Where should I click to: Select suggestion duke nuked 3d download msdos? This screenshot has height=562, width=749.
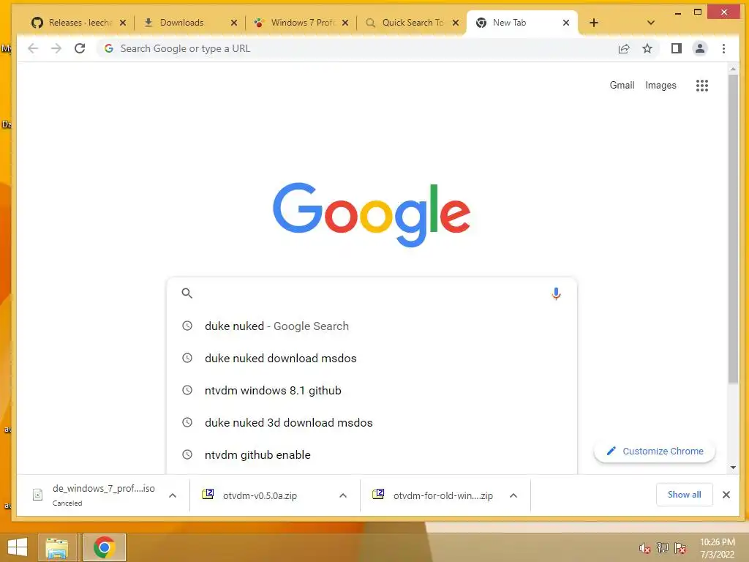tap(372, 422)
